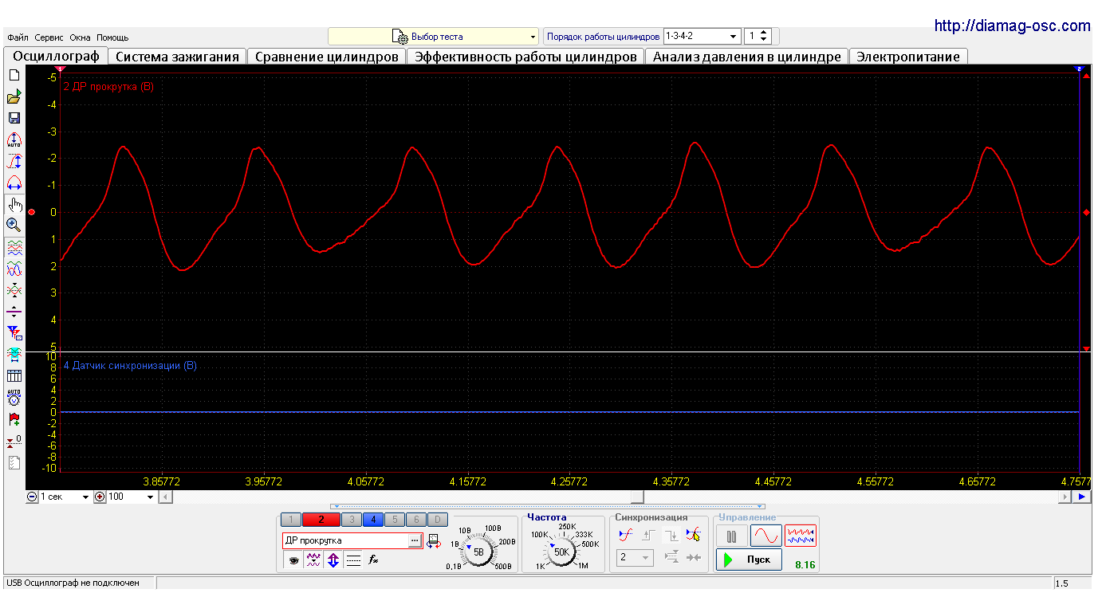
Task: Click the pause button in Управление
Action: (x=732, y=536)
